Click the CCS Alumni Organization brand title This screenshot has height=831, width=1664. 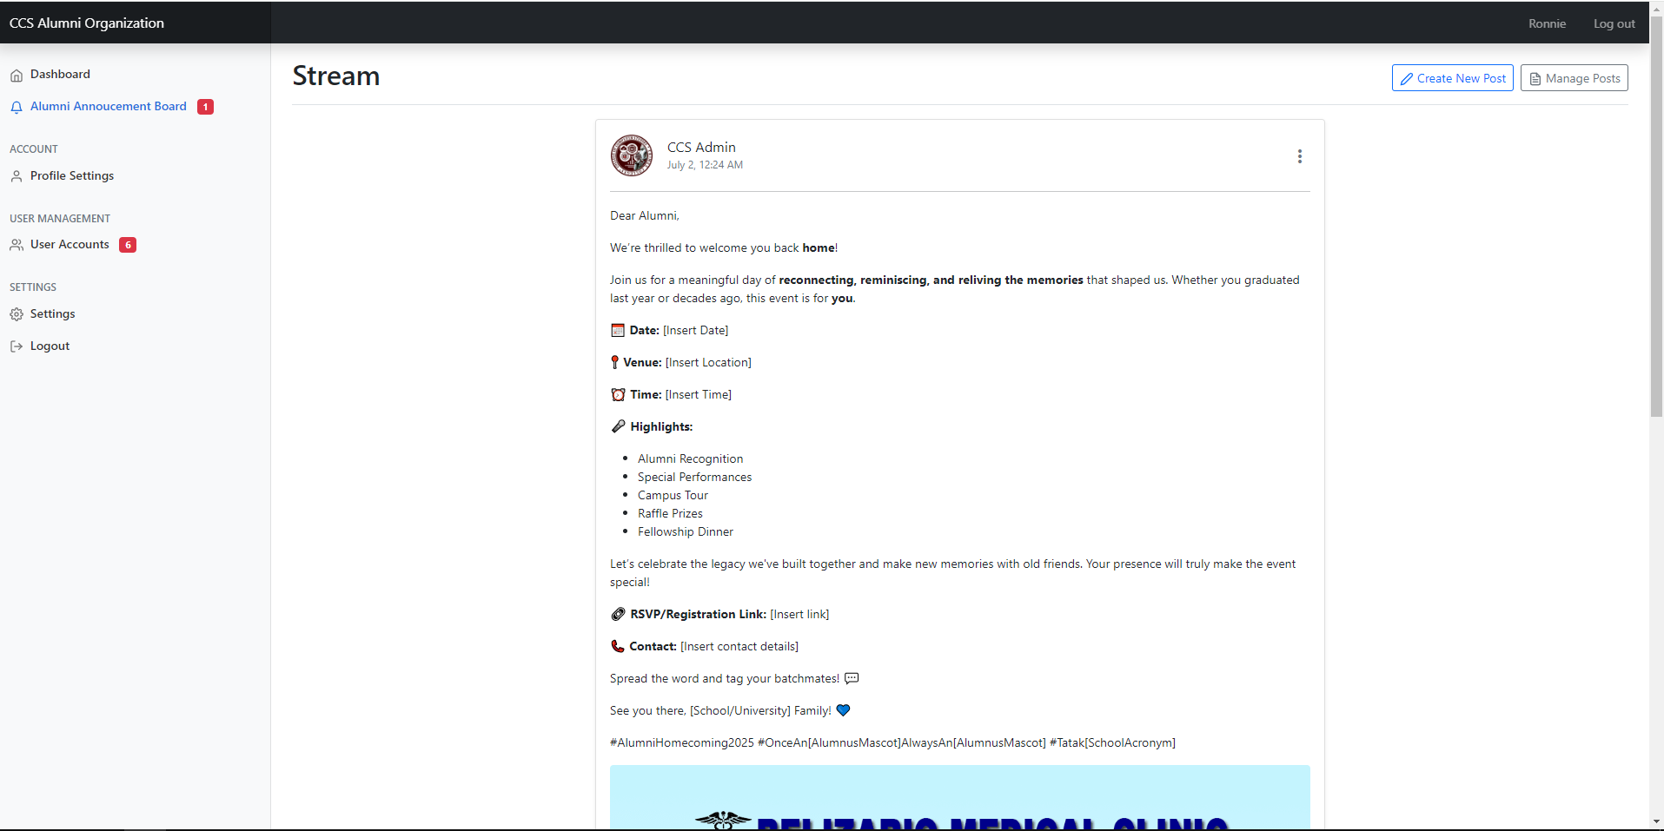[x=87, y=23]
